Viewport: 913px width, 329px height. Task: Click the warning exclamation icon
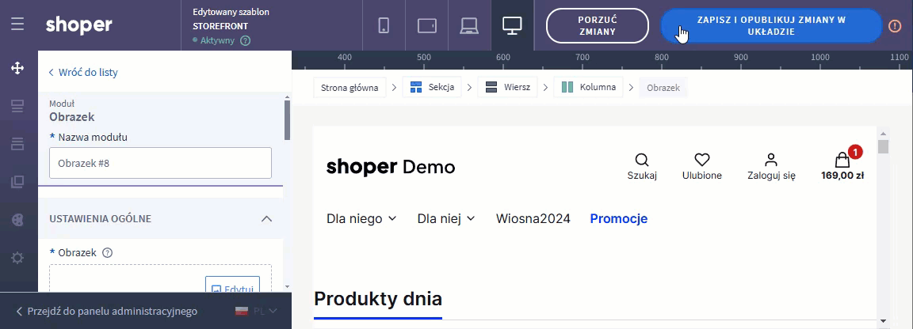tap(895, 25)
